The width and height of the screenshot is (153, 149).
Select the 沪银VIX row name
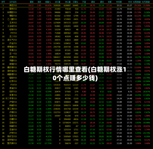(13, 57)
